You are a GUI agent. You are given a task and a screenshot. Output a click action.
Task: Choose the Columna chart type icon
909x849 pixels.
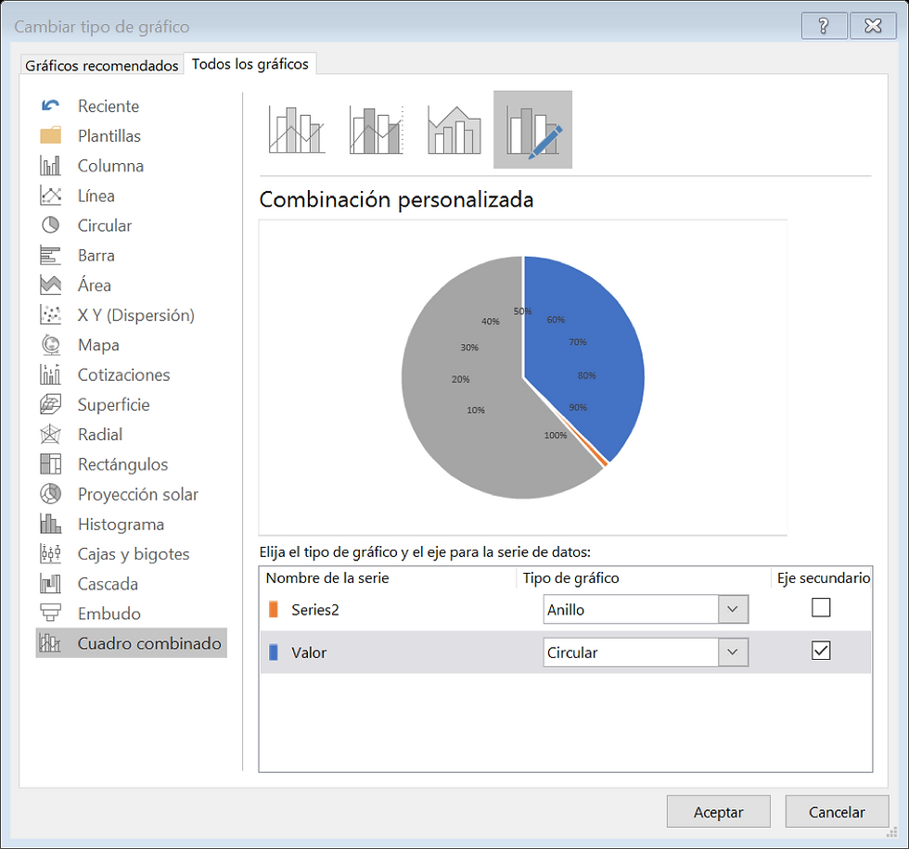coord(50,166)
